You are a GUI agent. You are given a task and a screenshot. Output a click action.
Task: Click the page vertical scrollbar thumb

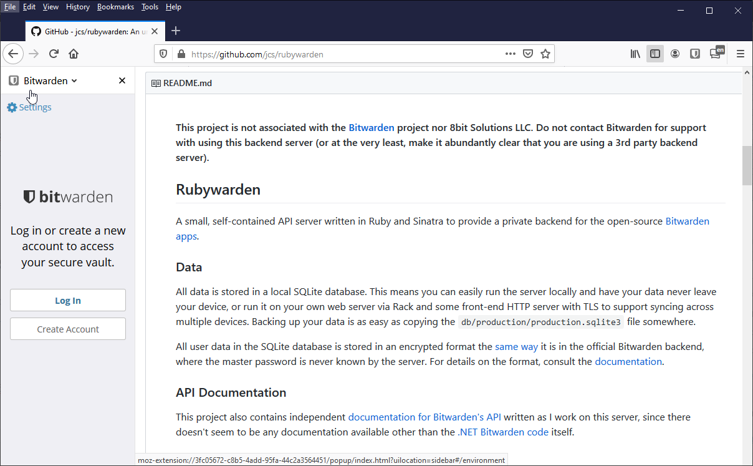pos(747,165)
